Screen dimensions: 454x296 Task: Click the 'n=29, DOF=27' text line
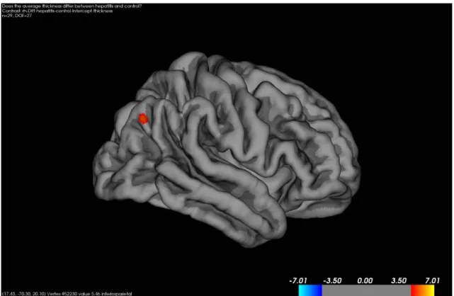(x=17, y=16)
